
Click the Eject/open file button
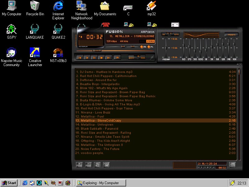click(117, 58)
